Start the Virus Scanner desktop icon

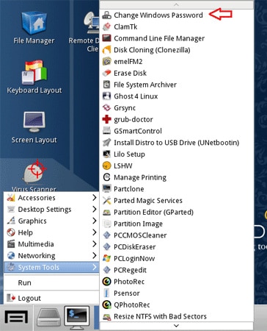34,171
